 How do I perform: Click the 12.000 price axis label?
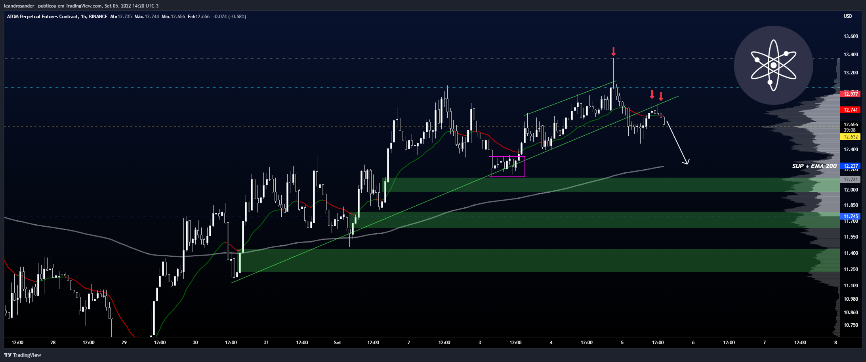point(851,190)
